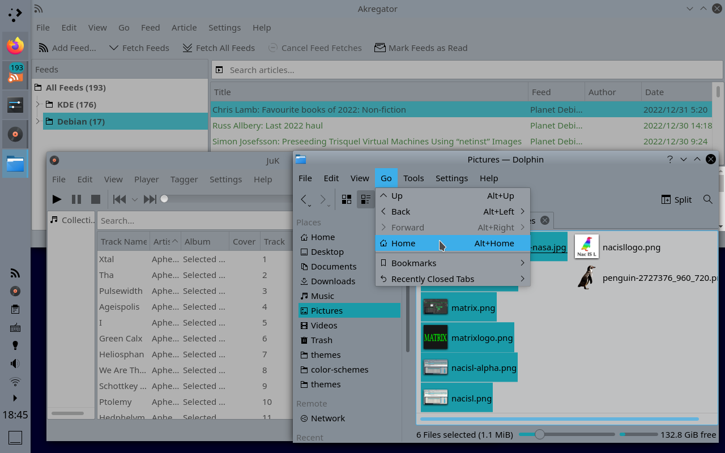This screenshot has height=453, width=725.
Task: Open Back history submenu arrow
Action: [522, 212]
